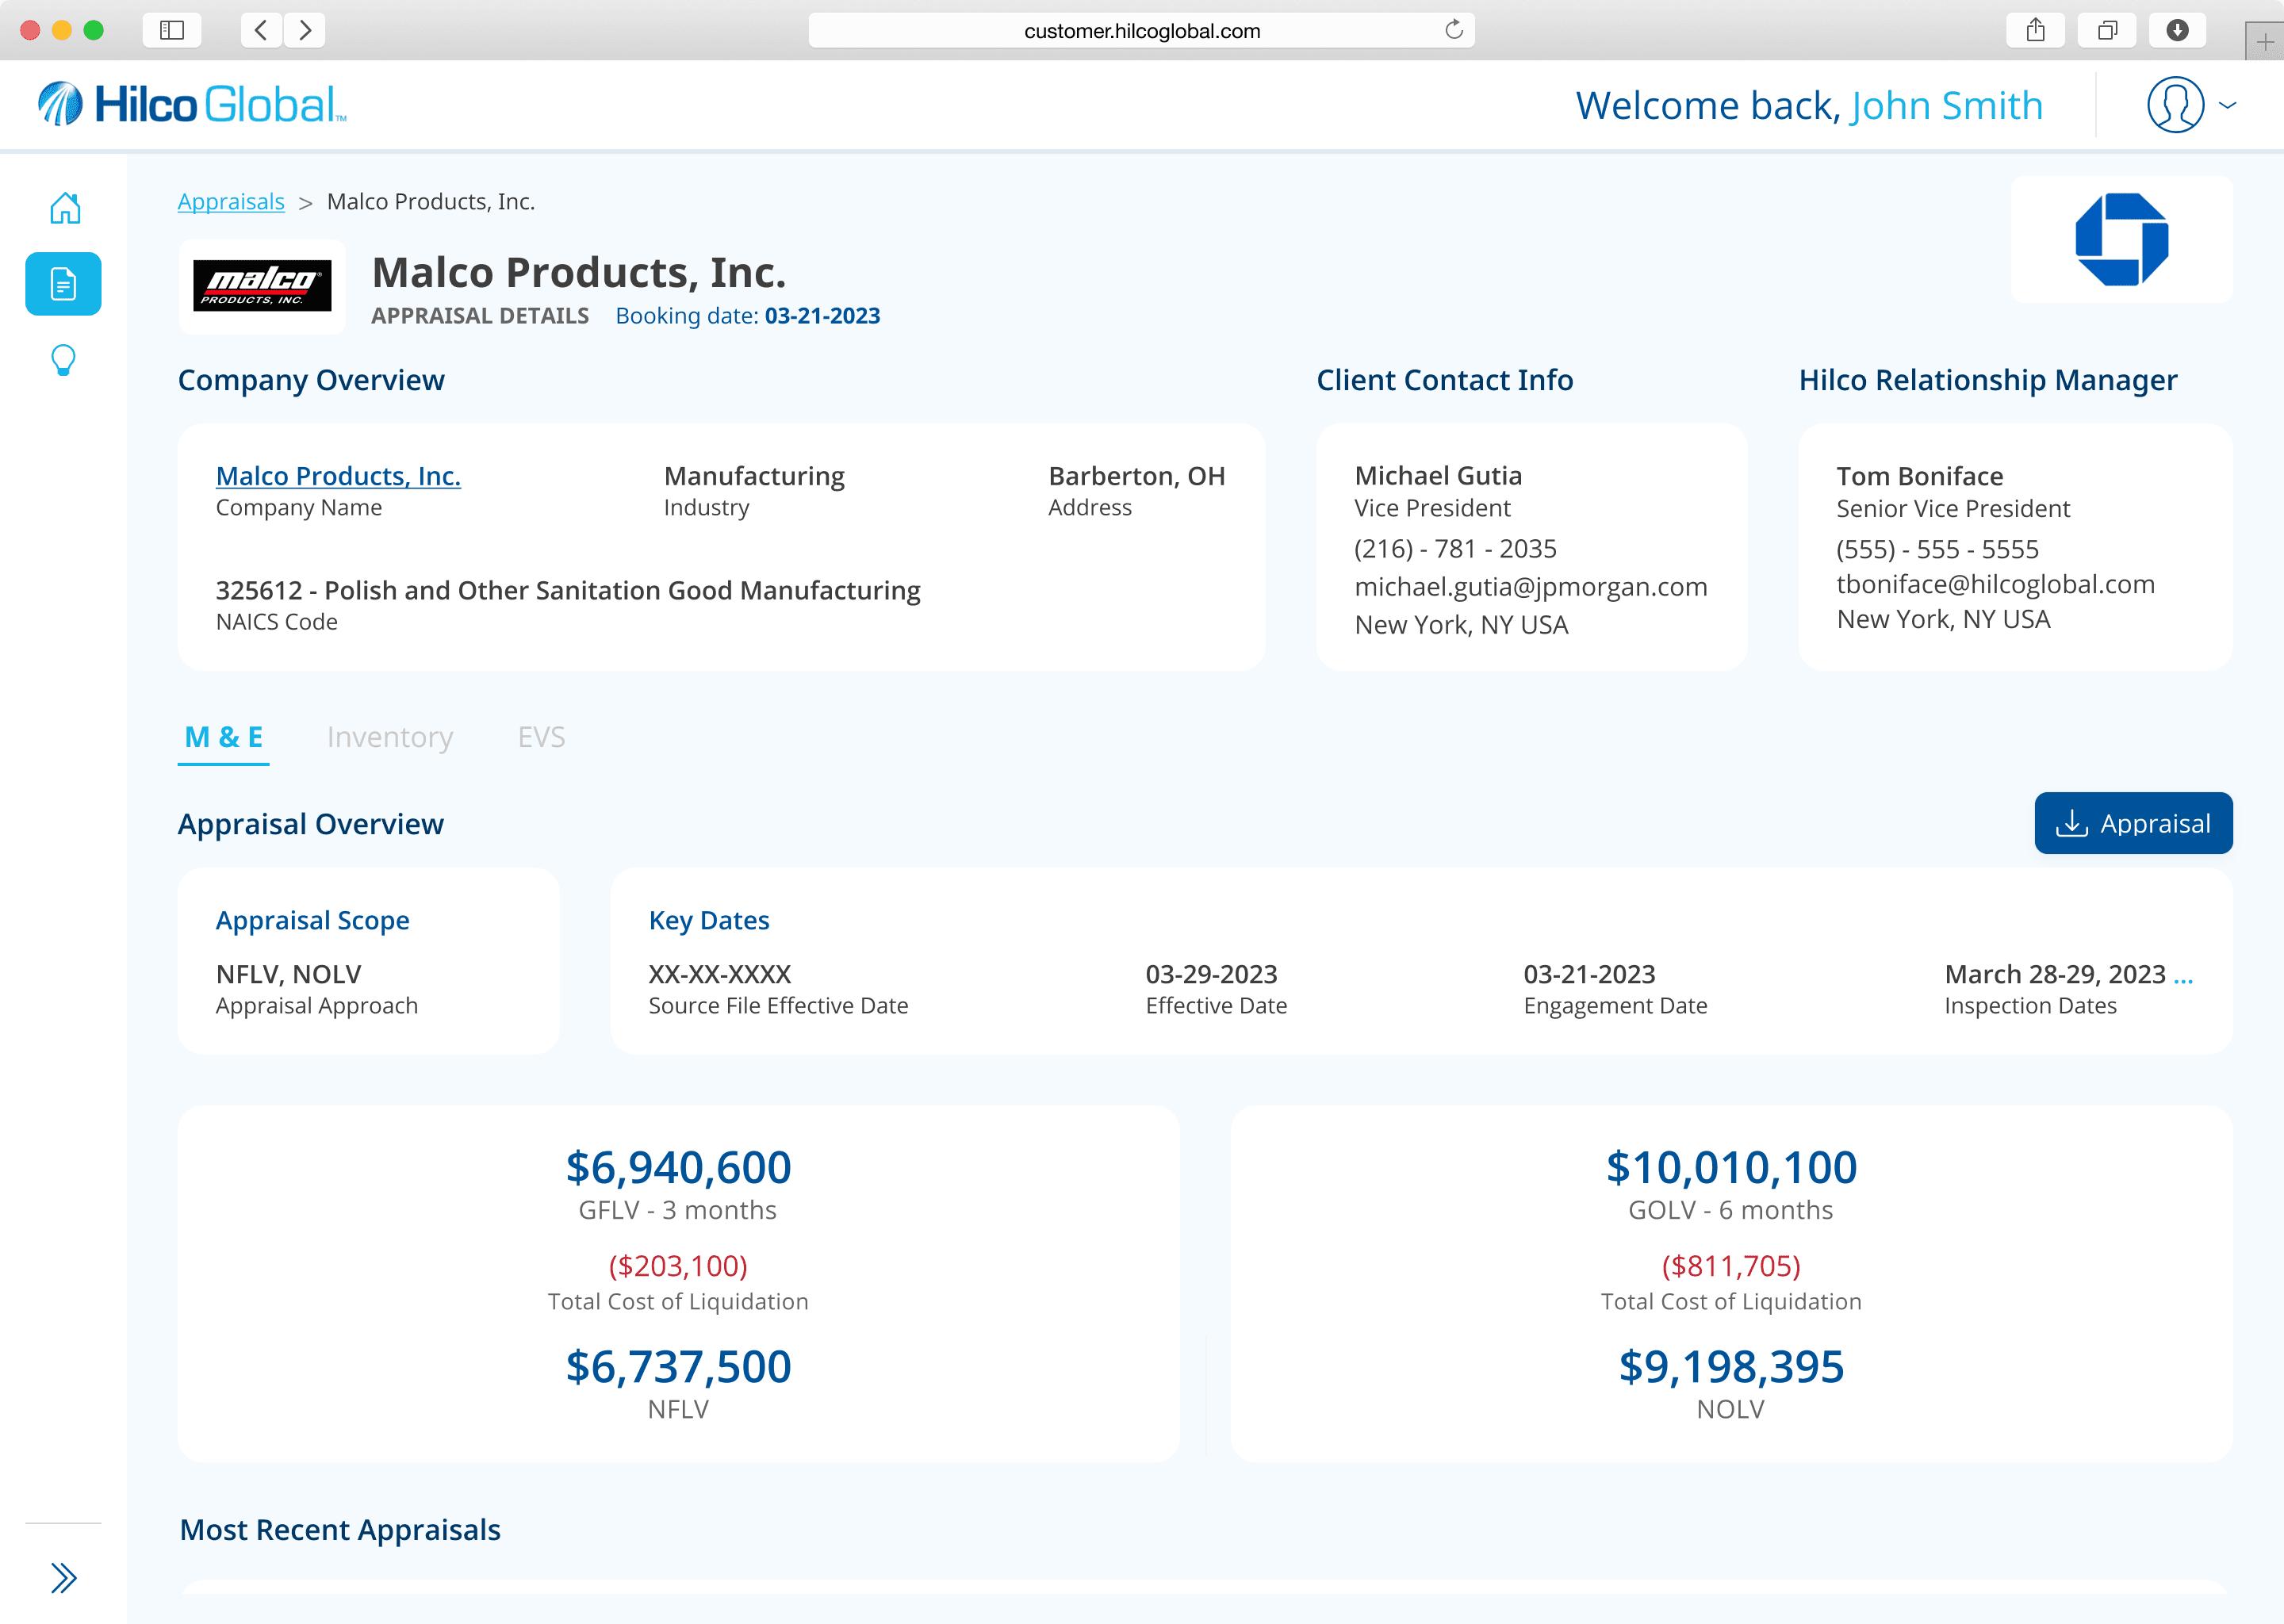Click the John Smith welcome name
Screen dimensions: 2284x1624
pos(1947,106)
